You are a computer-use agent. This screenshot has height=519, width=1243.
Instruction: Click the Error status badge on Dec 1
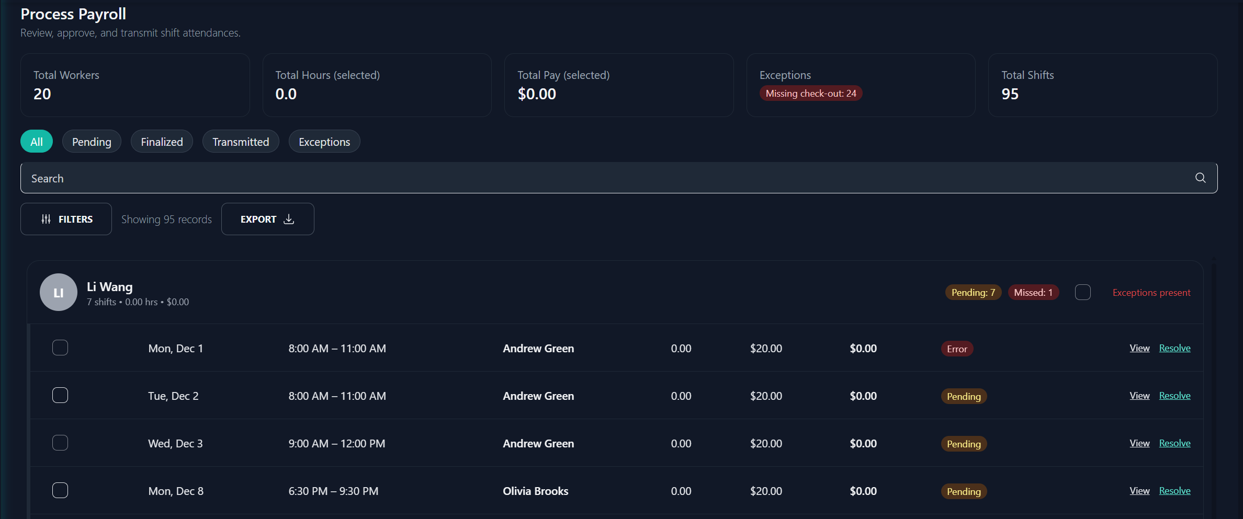coord(957,348)
